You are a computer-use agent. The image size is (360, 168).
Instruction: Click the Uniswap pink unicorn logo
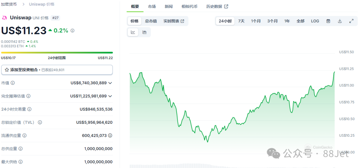tap(4, 18)
